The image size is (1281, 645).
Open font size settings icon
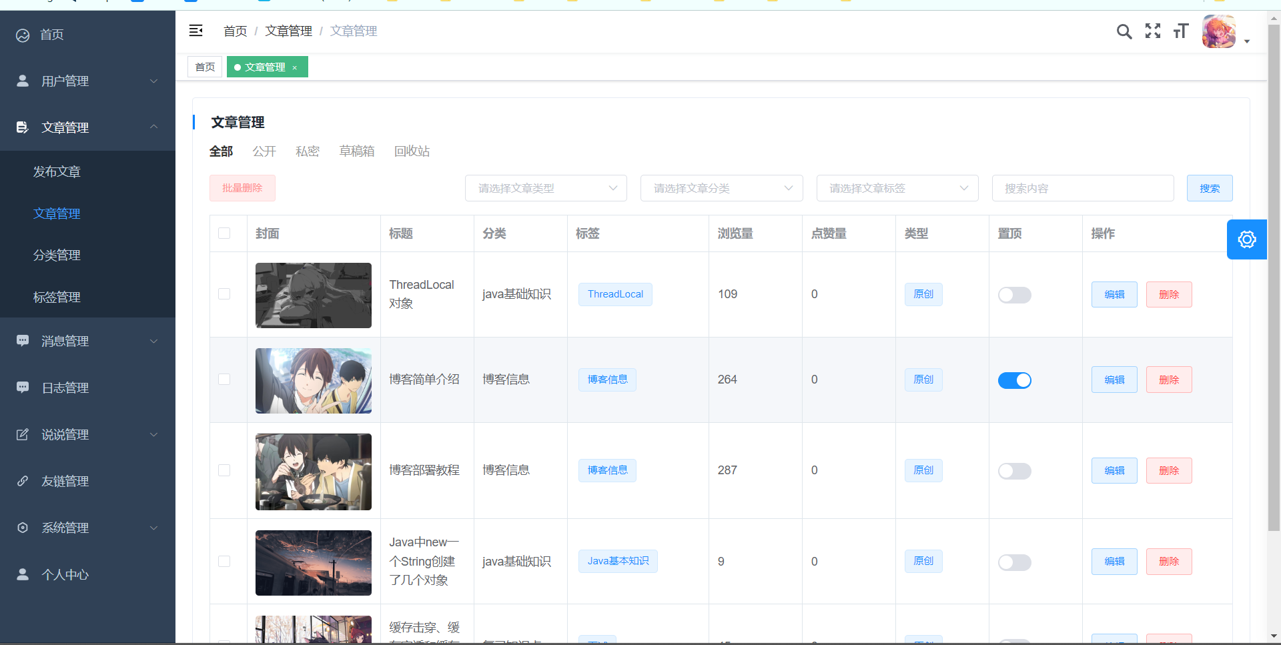[1181, 31]
